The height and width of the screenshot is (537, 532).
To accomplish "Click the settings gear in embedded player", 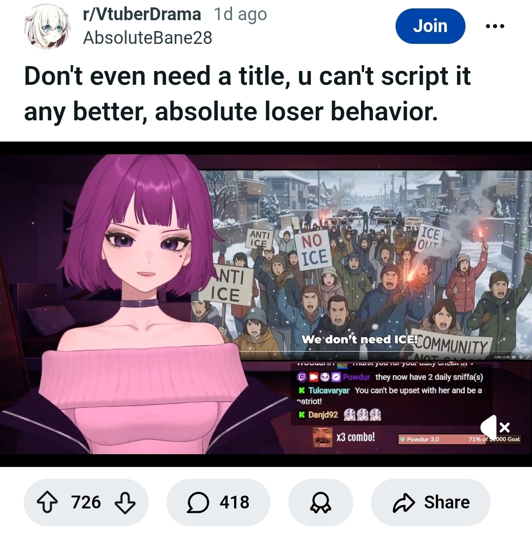I will [x=521, y=357].
